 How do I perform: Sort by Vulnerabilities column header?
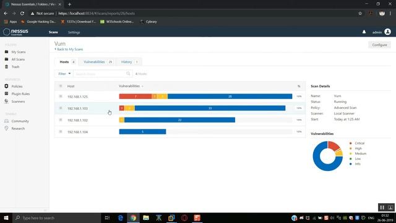(x=131, y=86)
